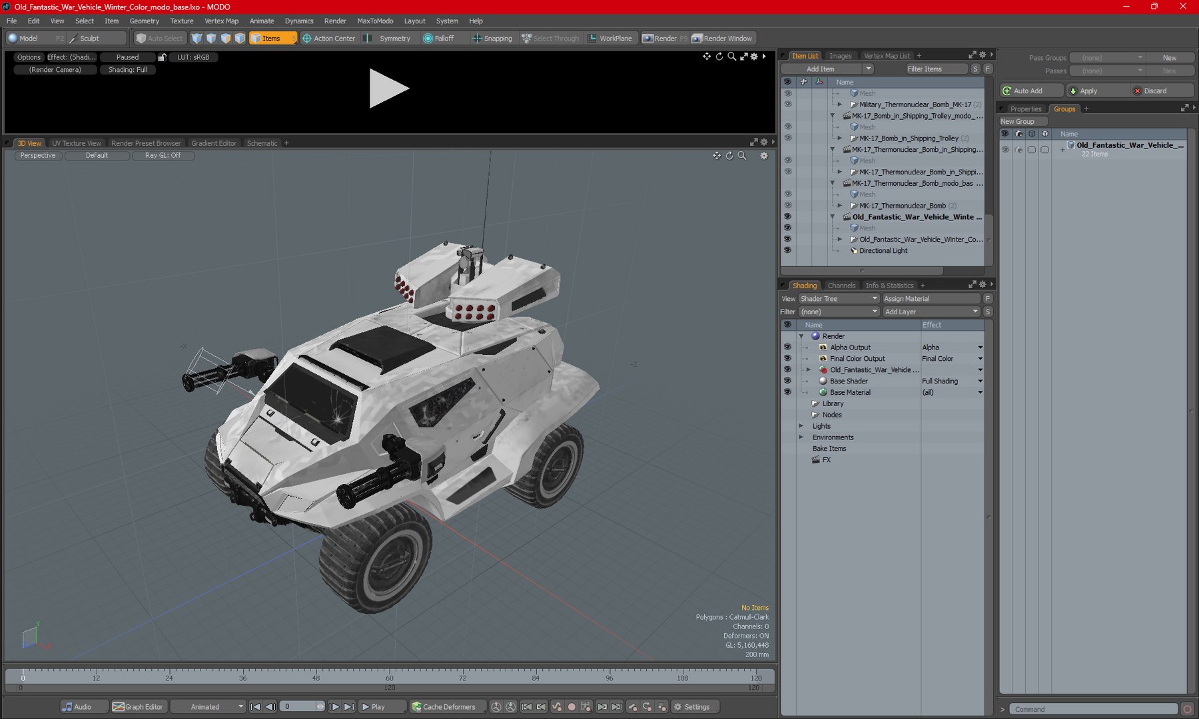Open the Render Window
This screenshot has height=719, width=1199.
click(x=722, y=39)
